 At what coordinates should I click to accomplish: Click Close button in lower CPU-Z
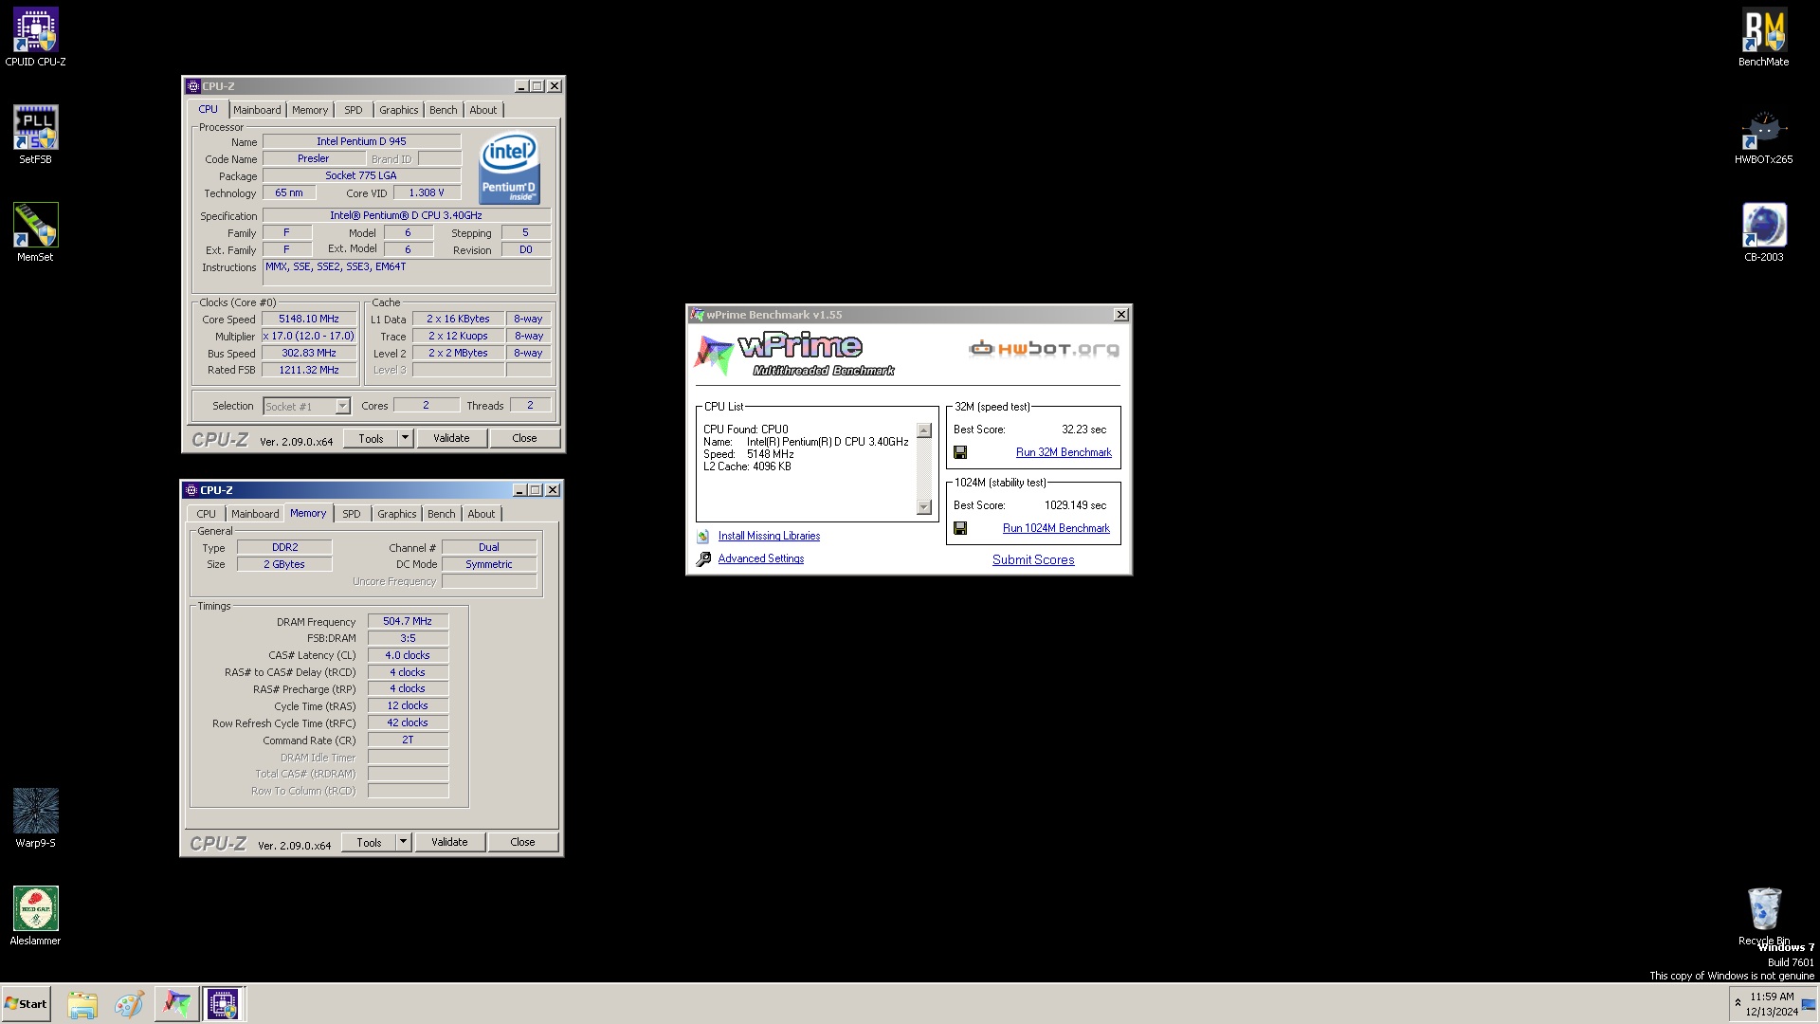(x=522, y=843)
